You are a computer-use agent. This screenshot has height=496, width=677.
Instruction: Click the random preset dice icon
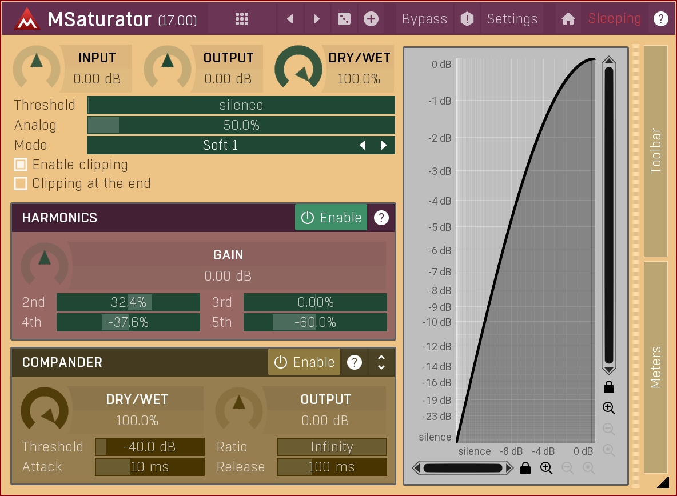click(344, 19)
